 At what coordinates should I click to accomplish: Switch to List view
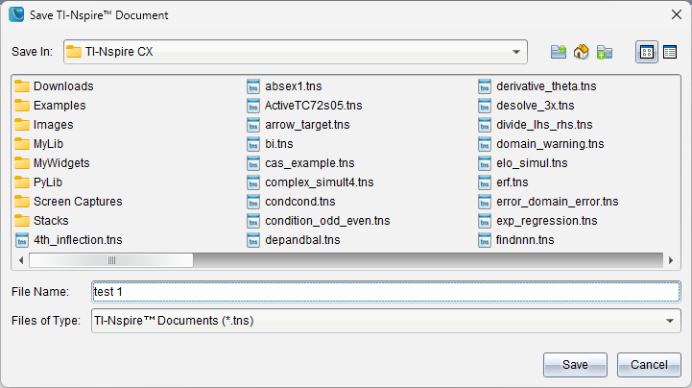pyautogui.click(x=646, y=52)
